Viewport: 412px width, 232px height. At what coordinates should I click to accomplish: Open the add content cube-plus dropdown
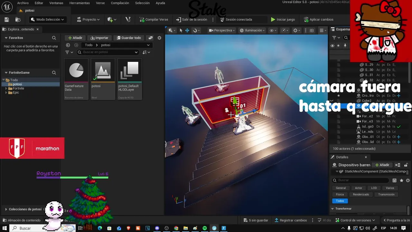[112, 20]
